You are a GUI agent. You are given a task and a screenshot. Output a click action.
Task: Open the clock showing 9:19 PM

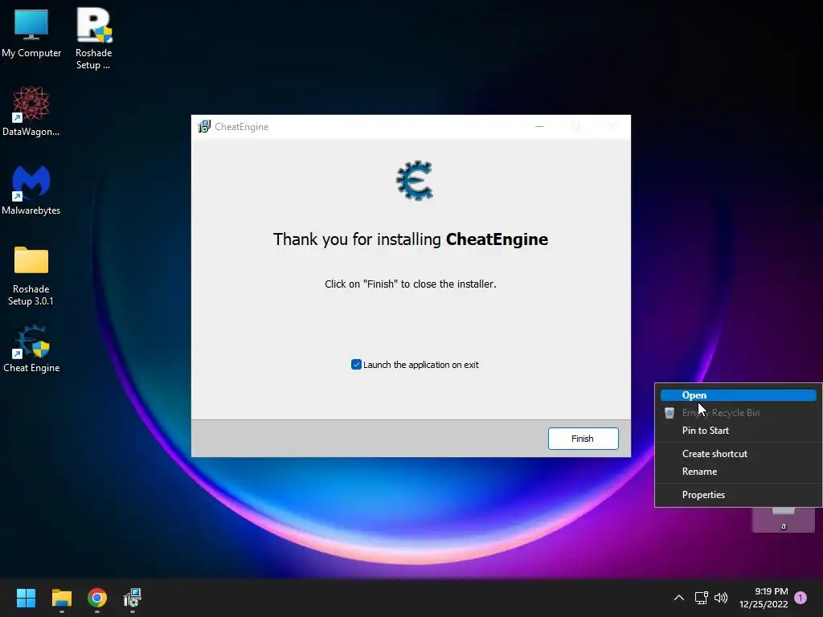(764, 598)
